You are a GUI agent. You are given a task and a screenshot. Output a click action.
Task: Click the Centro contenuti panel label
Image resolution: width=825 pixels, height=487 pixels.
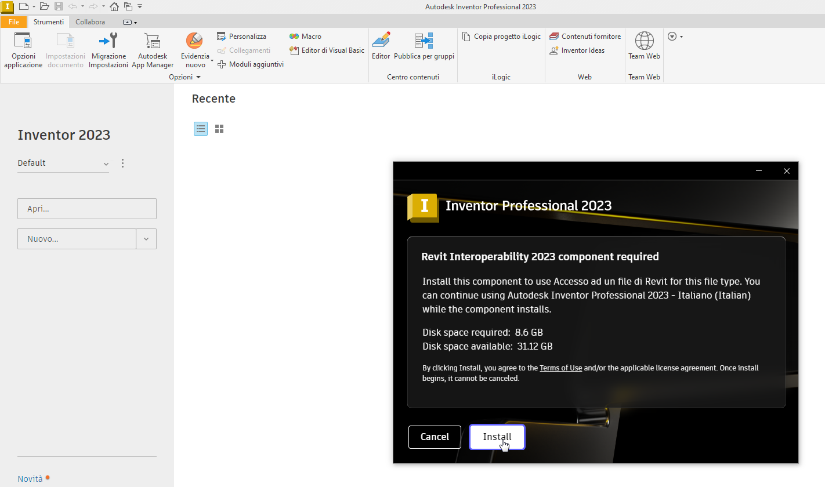point(413,77)
